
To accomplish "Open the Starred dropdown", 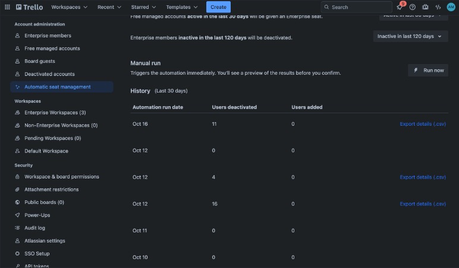I will click(143, 7).
